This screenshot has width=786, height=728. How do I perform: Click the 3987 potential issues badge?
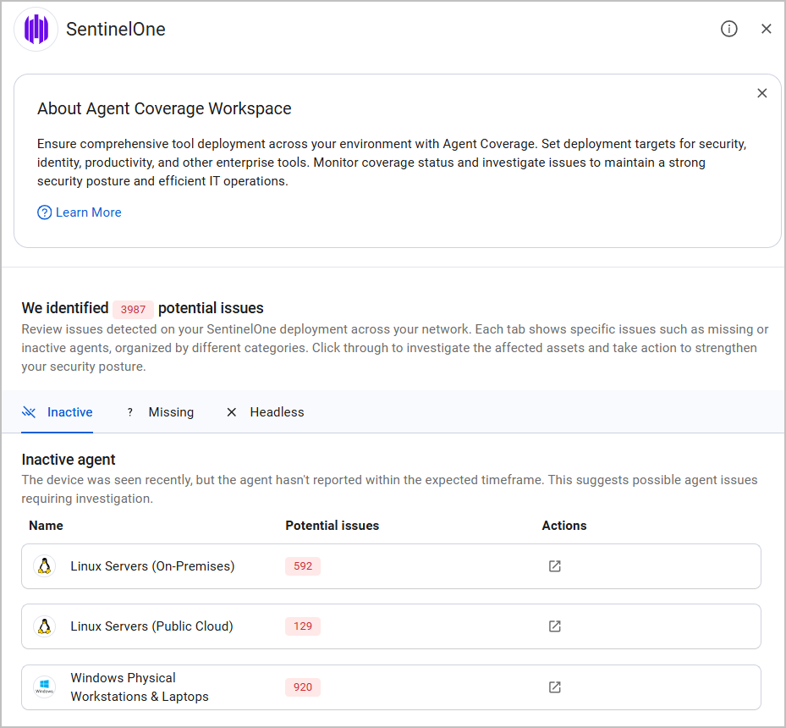(133, 309)
